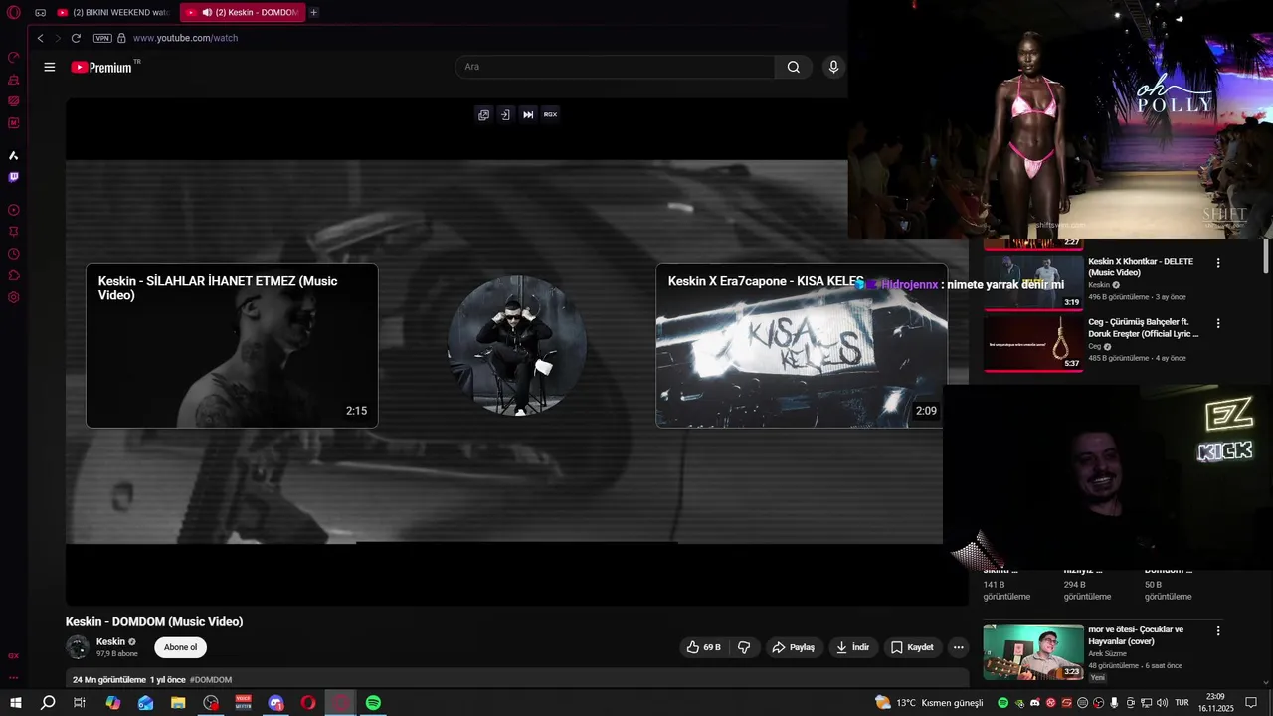Open the Keskin channel name link
Screen dimensions: 1273x716
coord(110,641)
